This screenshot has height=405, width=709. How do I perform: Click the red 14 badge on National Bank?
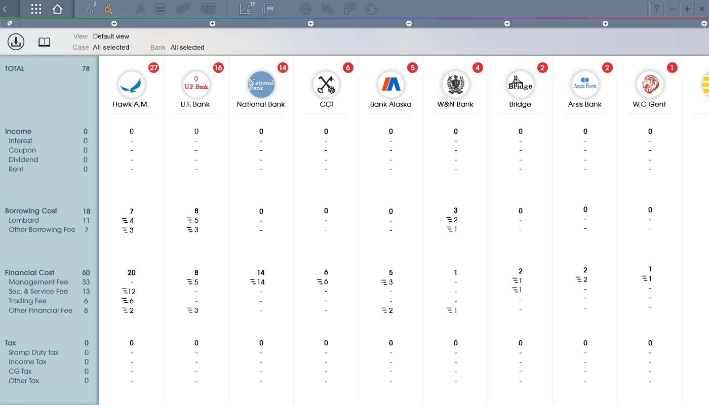tap(283, 67)
